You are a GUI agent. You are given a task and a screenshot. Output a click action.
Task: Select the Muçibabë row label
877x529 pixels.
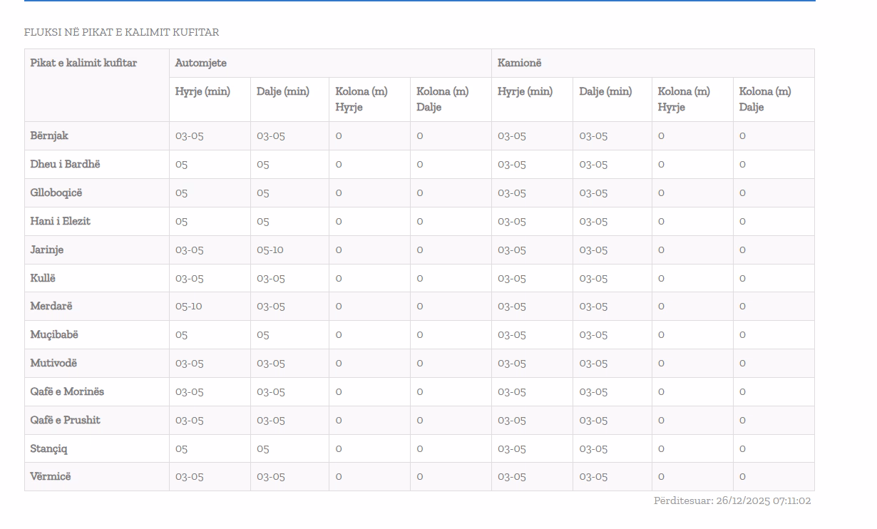tap(54, 334)
